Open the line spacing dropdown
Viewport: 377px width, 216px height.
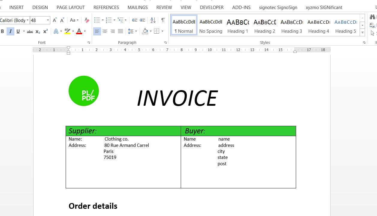tap(132, 31)
